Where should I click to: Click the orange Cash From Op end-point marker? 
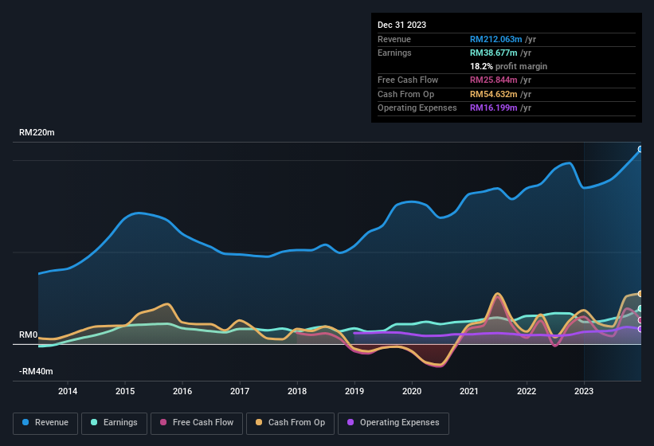coord(640,294)
